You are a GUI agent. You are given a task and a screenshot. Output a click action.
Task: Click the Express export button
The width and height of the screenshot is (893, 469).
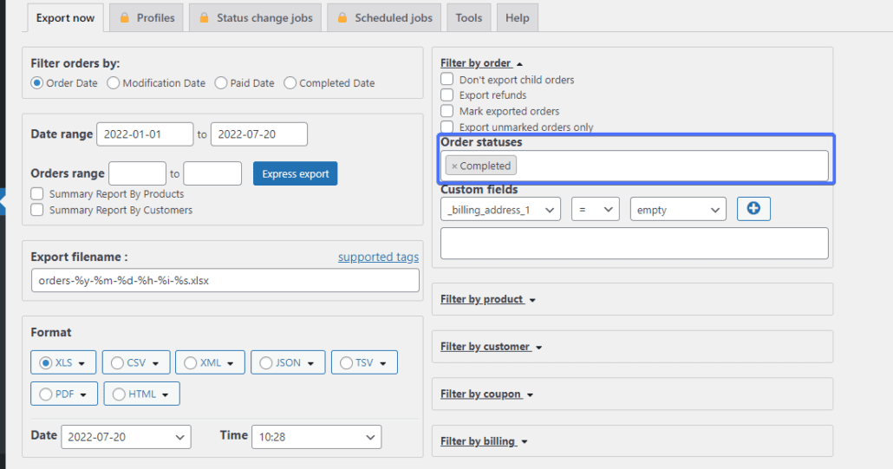pos(295,173)
